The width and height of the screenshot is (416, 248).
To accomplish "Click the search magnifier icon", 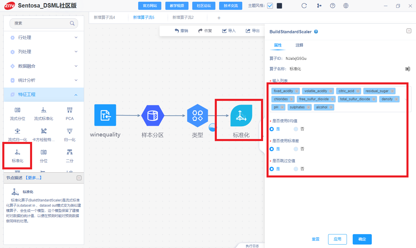I will pos(72,23).
